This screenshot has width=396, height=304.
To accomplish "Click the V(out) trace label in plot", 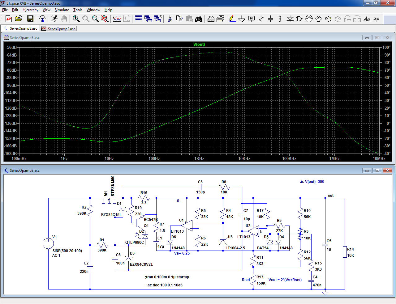I will pyautogui.click(x=199, y=44).
